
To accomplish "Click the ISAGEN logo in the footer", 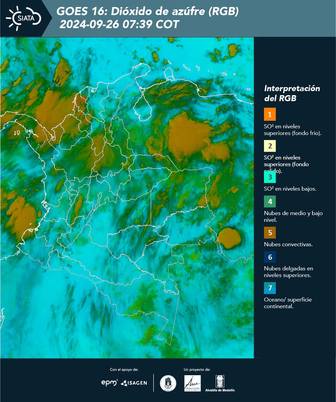I will coord(134,383).
